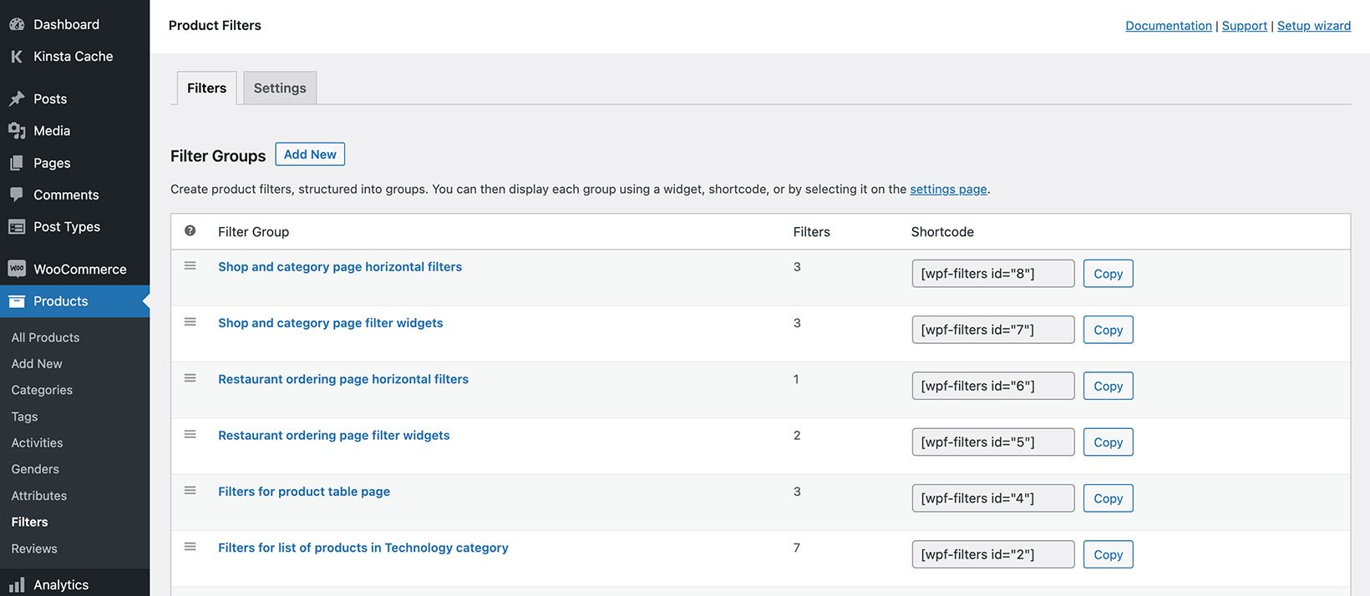Screen dimensions: 1370x596
Task: Open Categories submenu item under Products
Action: point(42,390)
